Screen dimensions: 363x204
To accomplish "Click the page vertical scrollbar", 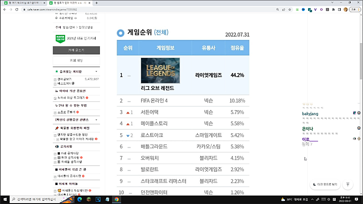I will tap(361, 61).
